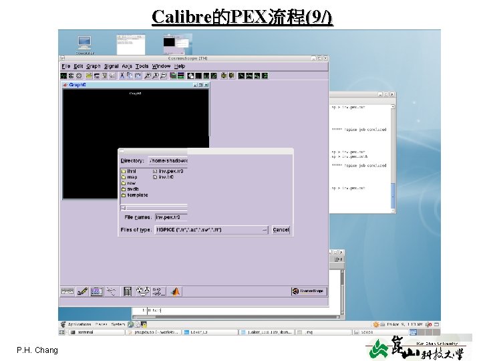The width and height of the screenshot is (481, 361).
Task: Click the Directory path field
Action: [168, 160]
